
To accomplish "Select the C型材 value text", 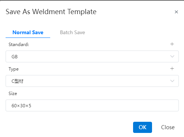I will tap(17, 81).
